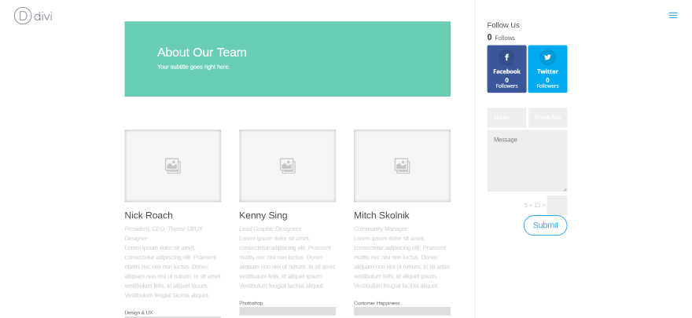
Task: Click inside the Message text area
Action: 527,161
